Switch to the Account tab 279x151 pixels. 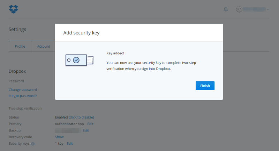click(x=44, y=46)
